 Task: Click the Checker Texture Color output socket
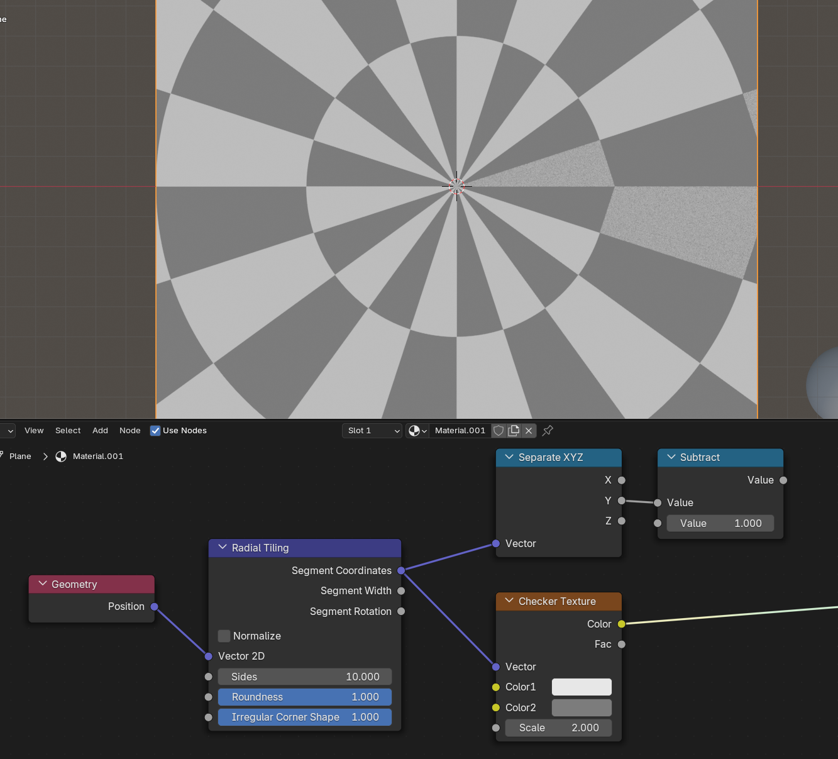pos(622,624)
